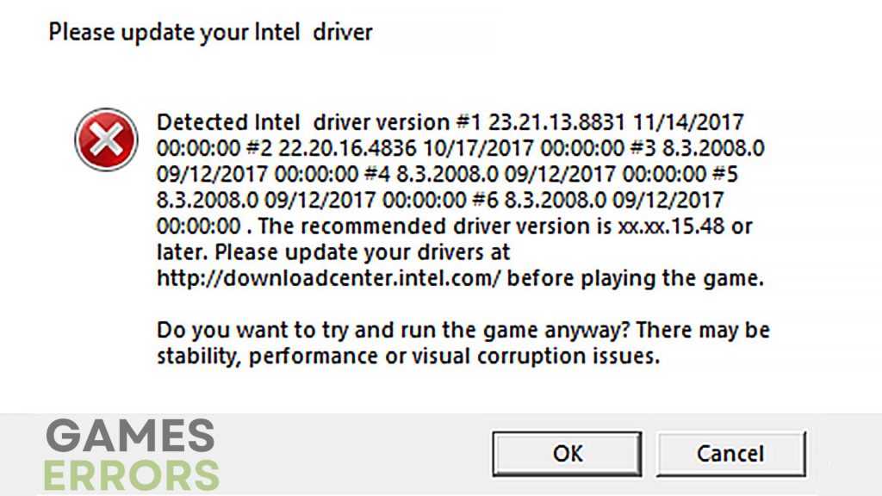Click the green ERRORS logo text
This screenshot has height=496, width=882.
(x=132, y=474)
